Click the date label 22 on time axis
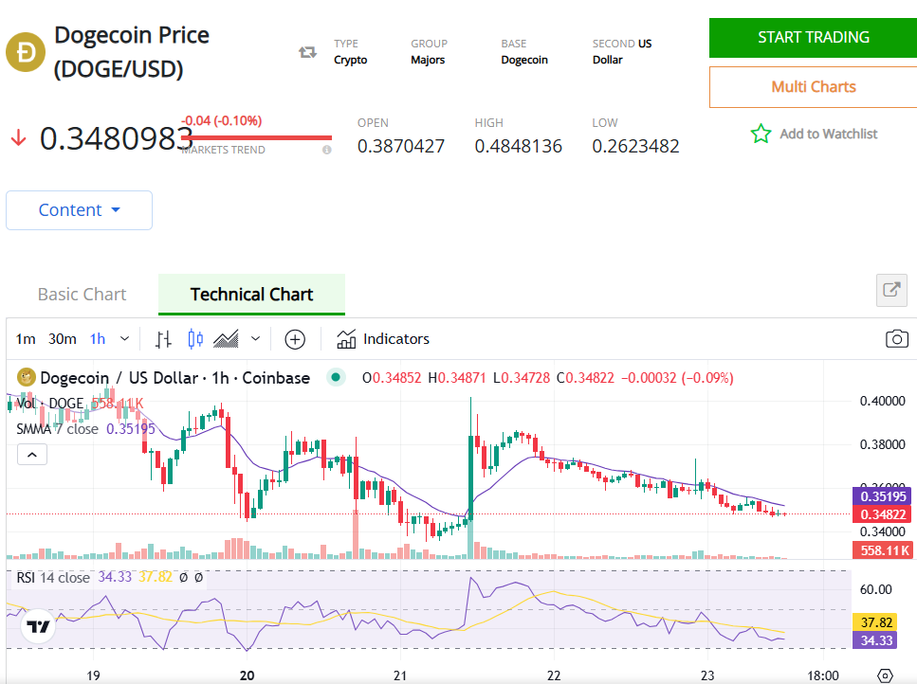This screenshot has width=917, height=684. click(x=554, y=675)
